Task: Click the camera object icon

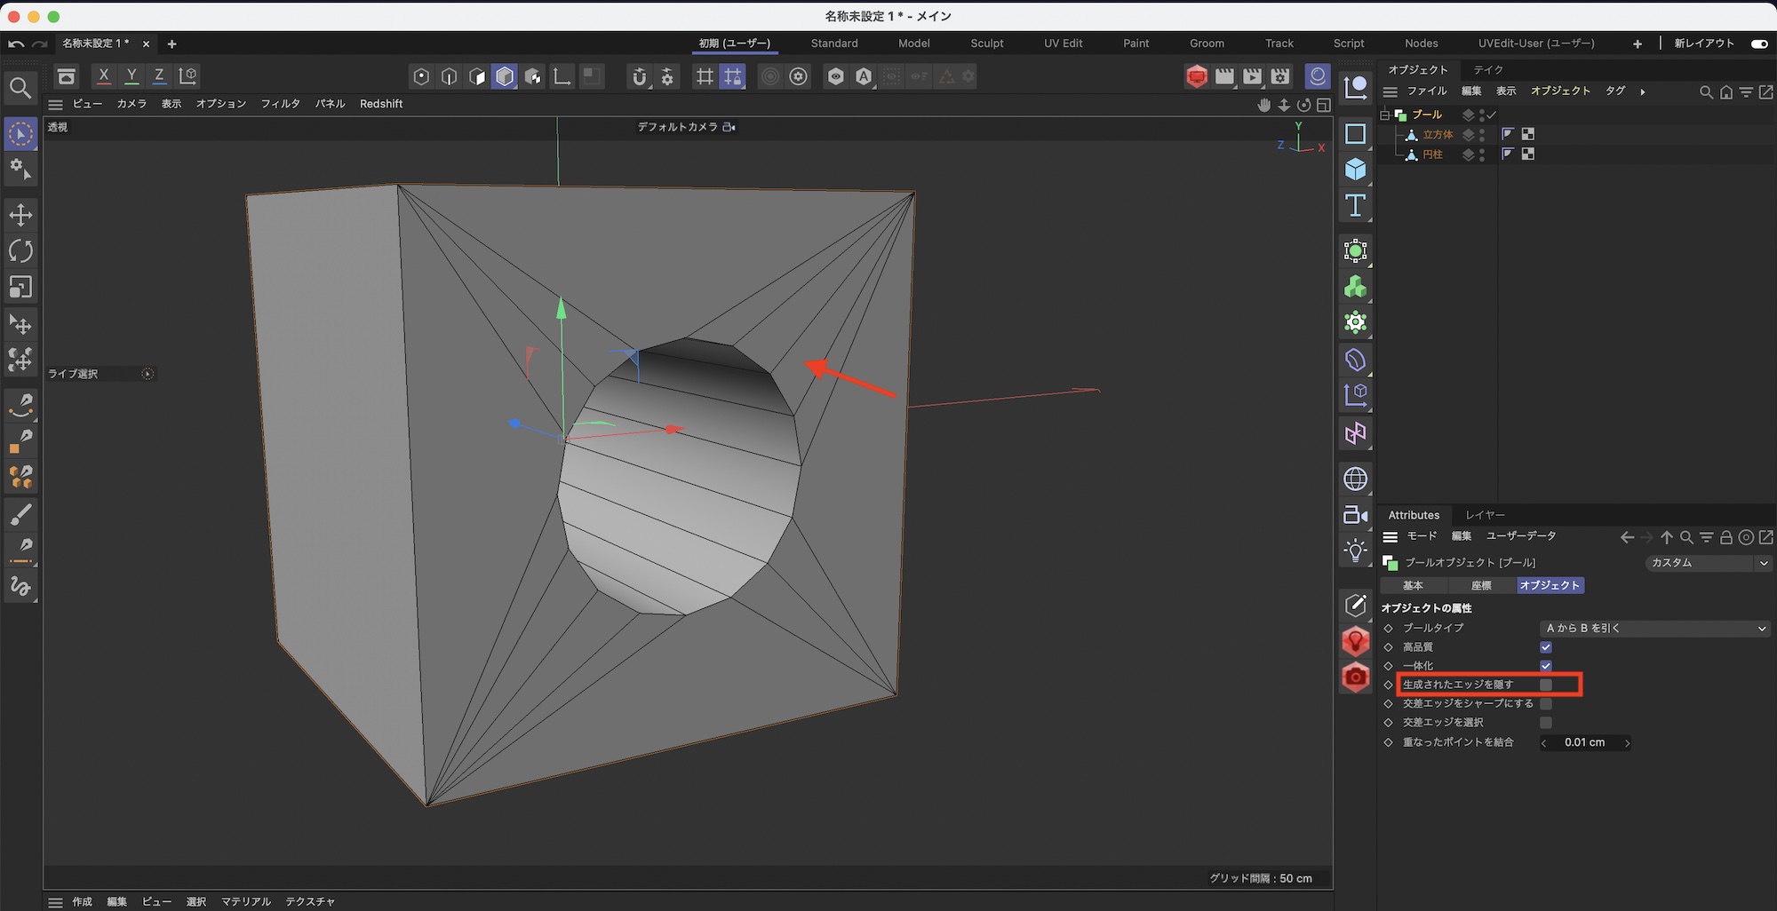Action: [1355, 515]
